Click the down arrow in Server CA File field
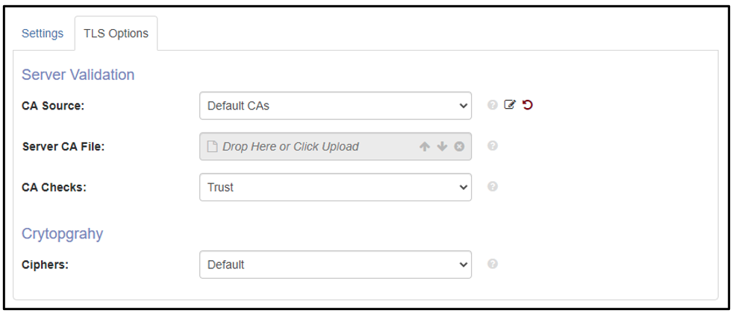Image resolution: width=733 pixels, height=313 pixels. pos(442,147)
